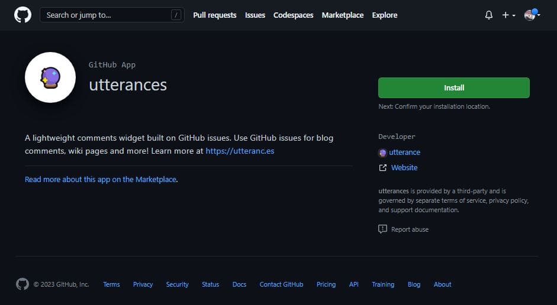
Task: Click the "Developer" section heading
Action: [x=397, y=137]
